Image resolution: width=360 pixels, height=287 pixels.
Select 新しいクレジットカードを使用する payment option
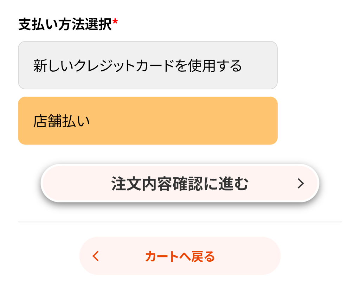point(148,65)
